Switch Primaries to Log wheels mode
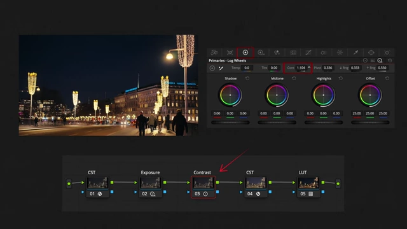 pyautogui.click(x=380, y=60)
